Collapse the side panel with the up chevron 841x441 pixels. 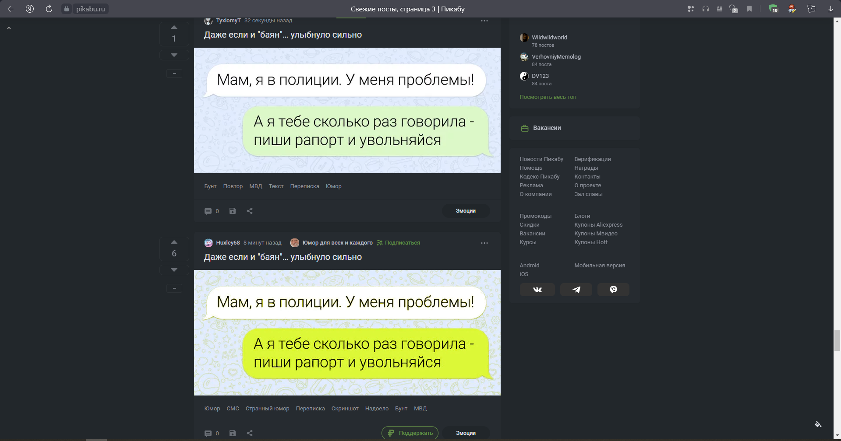[9, 28]
